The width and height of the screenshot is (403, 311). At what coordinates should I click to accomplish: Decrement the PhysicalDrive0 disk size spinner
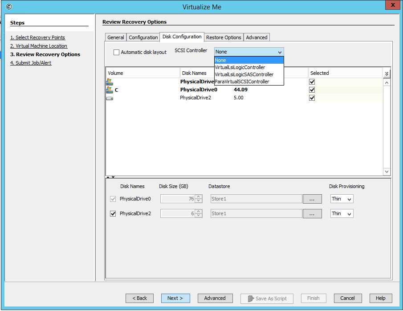pos(199,201)
